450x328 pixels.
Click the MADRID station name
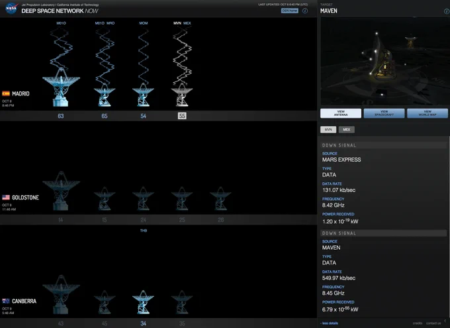click(21, 93)
